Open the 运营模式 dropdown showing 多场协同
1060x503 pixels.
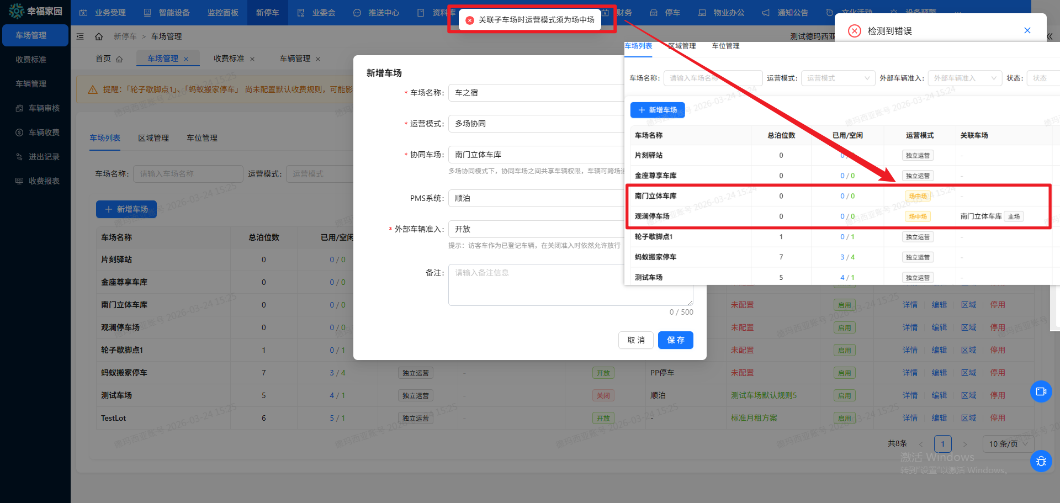536,124
